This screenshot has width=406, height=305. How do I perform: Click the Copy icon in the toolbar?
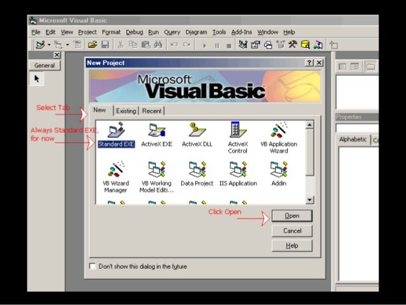coord(133,45)
